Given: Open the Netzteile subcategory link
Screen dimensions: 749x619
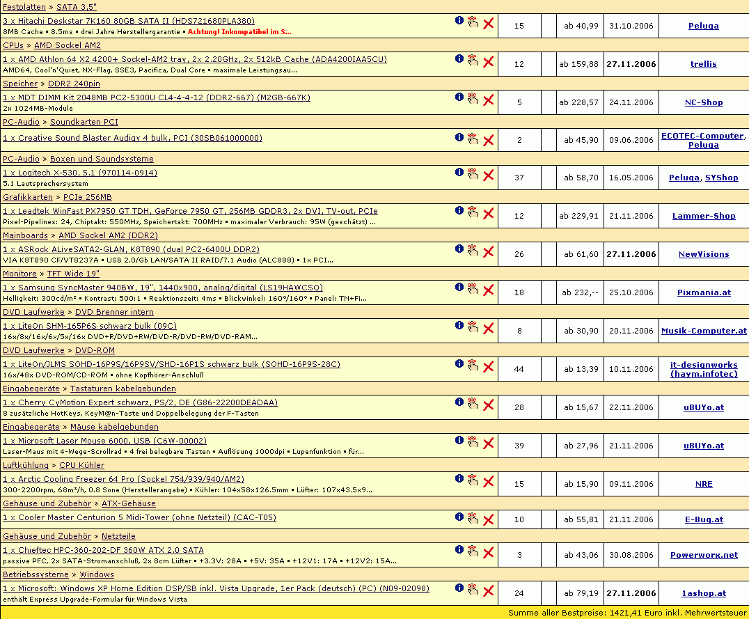Looking at the screenshot, I should pos(118,536).
